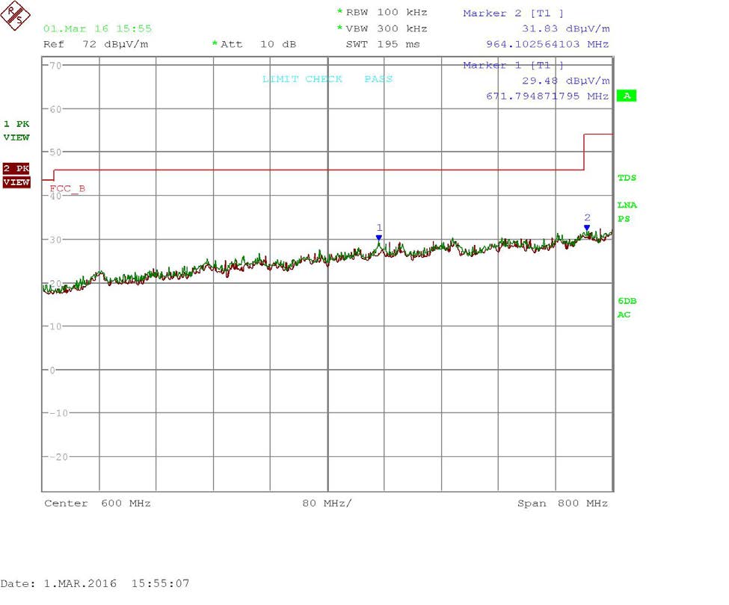
Task: Click the 70 y-axis gridline label
Action: [x=55, y=66]
